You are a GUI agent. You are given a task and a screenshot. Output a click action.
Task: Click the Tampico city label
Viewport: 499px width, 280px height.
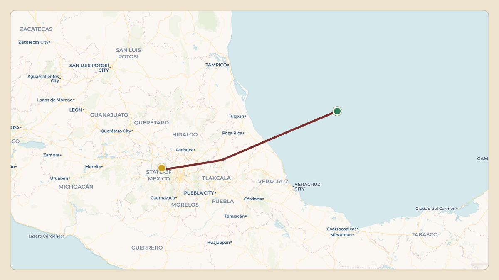click(216, 65)
